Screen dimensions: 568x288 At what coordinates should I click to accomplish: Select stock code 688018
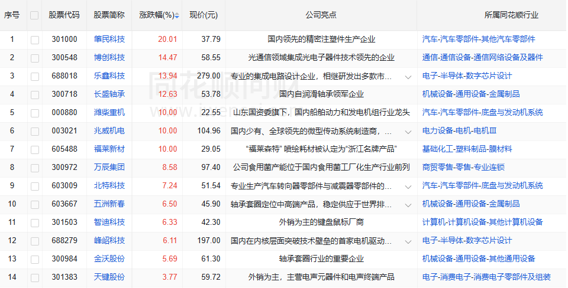coord(64,76)
